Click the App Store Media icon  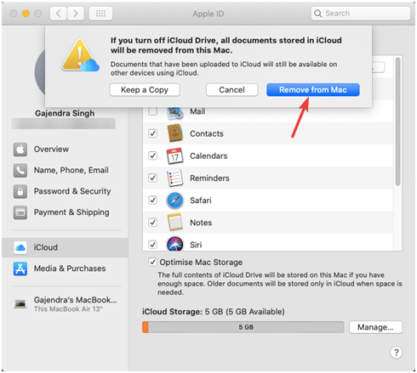coord(20,268)
